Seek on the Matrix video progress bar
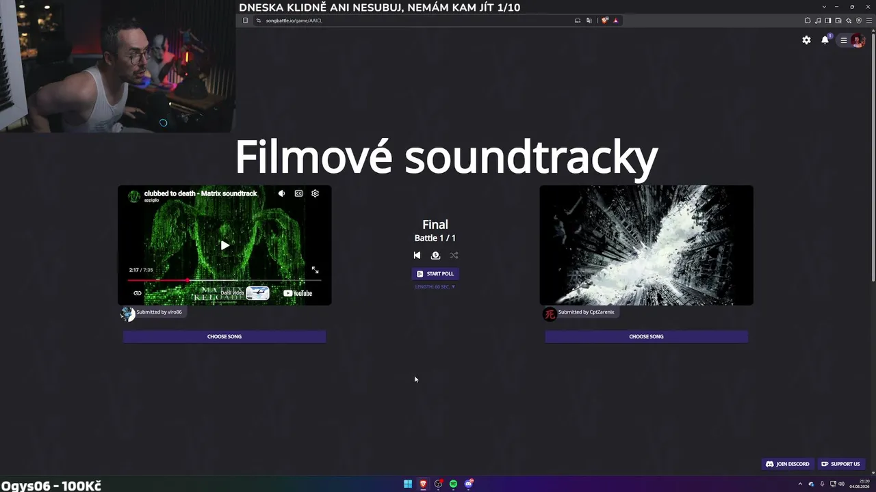 click(224, 280)
